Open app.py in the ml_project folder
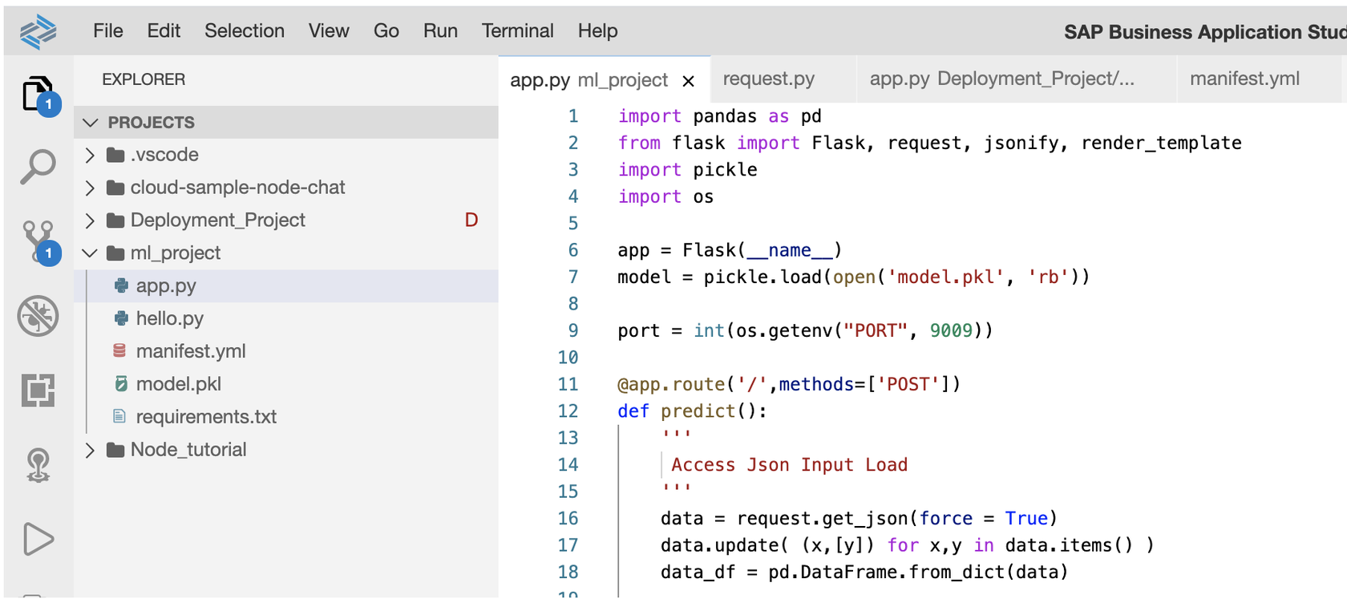 pos(286,285)
